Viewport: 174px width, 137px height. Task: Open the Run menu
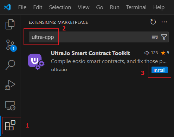[115, 7]
